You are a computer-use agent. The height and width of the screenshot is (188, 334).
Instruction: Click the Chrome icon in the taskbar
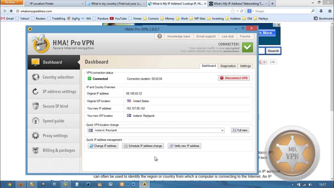click(x=9, y=184)
